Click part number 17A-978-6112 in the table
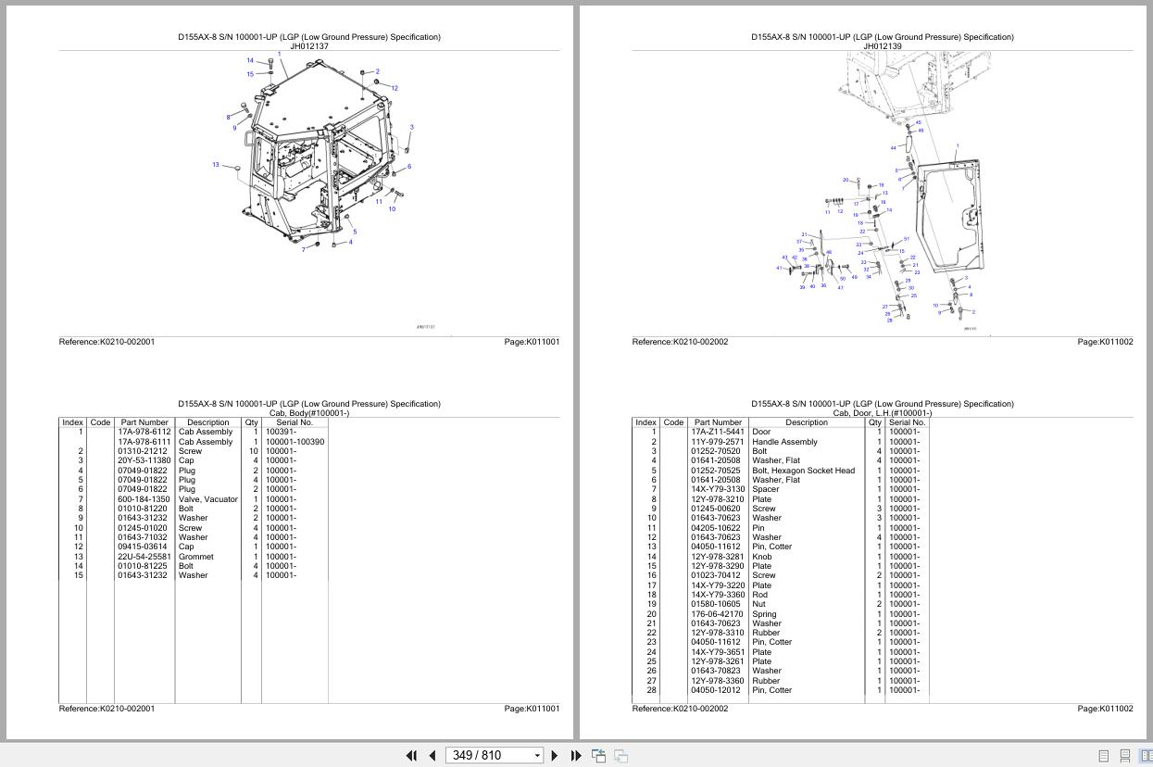Viewport: 1153px width, 767px height. 144,432
